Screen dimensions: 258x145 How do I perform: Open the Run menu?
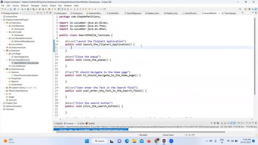coord(60,6)
